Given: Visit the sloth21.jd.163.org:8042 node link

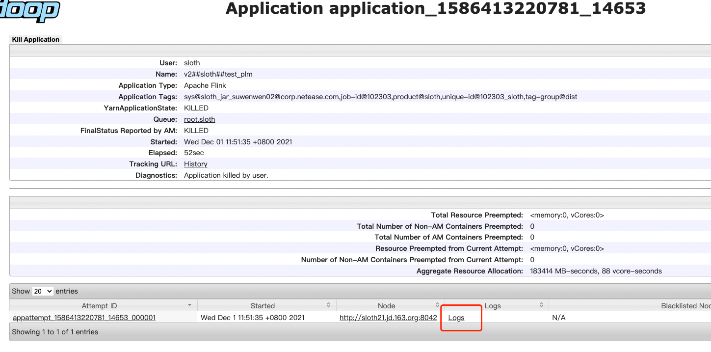Looking at the screenshot, I should tap(388, 318).
